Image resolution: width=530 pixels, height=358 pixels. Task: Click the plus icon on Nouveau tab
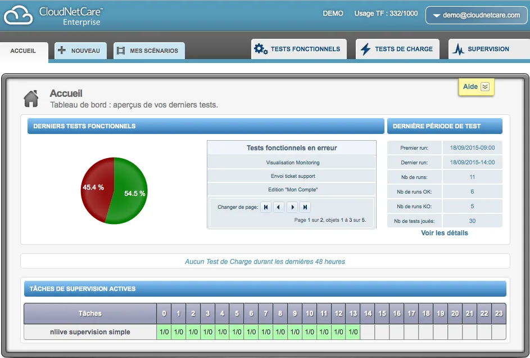pos(61,50)
